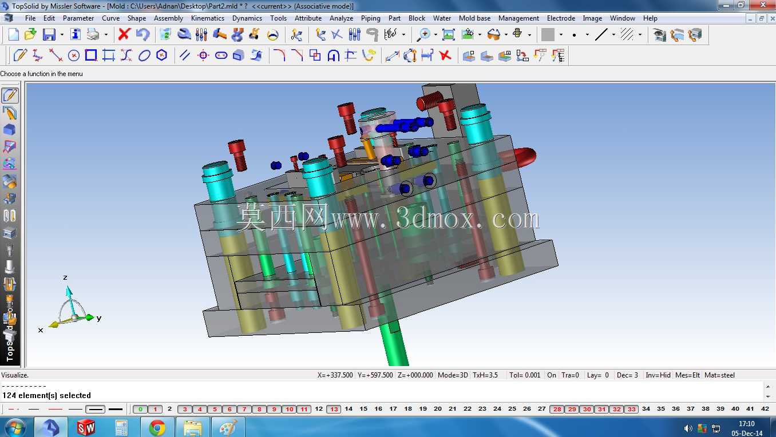Viewport: 776px width, 437px height.
Task: Select the thickest black line weight sample
Action: pyautogui.click(x=116, y=409)
